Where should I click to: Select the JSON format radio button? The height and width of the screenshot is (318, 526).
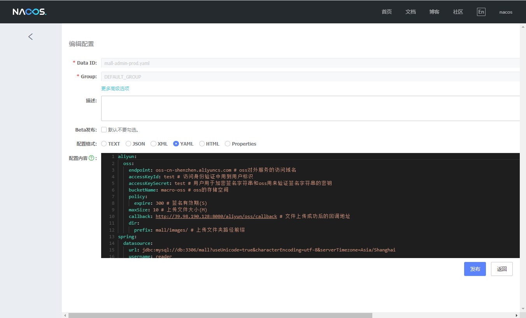tap(128, 144)
